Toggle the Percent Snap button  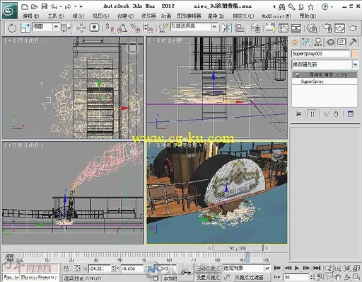[135, 28]
